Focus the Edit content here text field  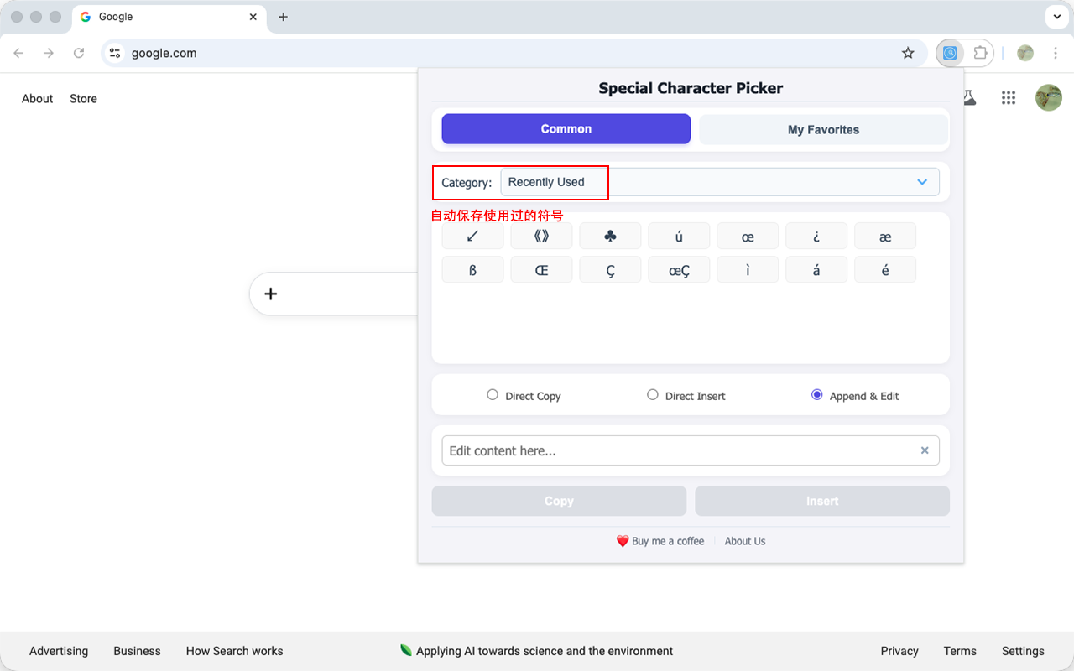point(680,450)
